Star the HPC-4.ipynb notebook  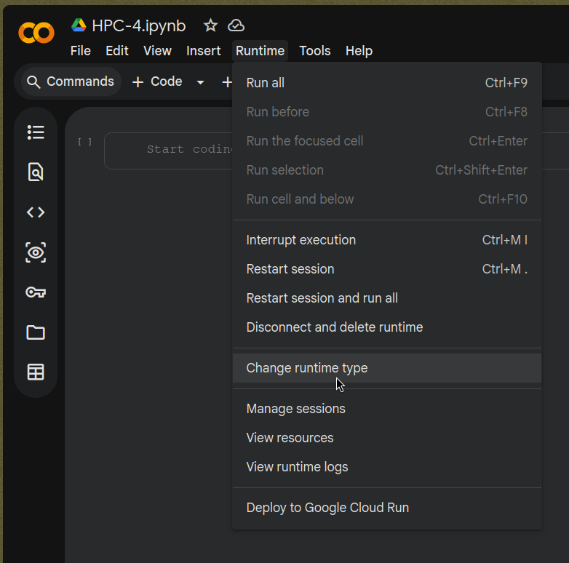pyautogui.click(x=210, y=25)
